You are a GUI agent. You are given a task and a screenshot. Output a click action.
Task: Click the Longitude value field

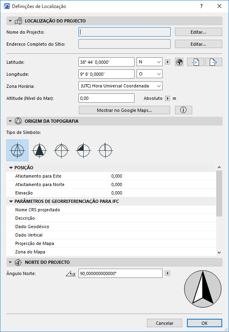click(x=106, y=74)
